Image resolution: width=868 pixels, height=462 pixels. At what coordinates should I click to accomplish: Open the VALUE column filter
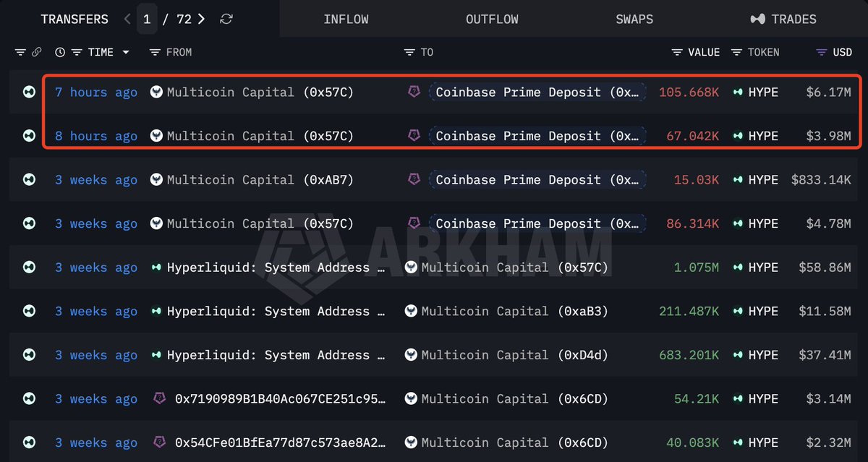click(x=677, y=52)
